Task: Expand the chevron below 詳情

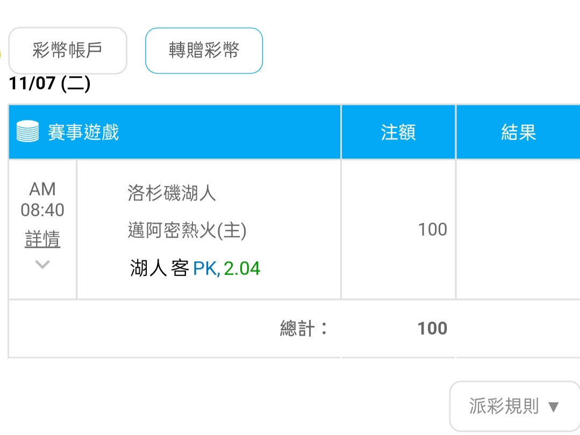Action: coord(42,264)
